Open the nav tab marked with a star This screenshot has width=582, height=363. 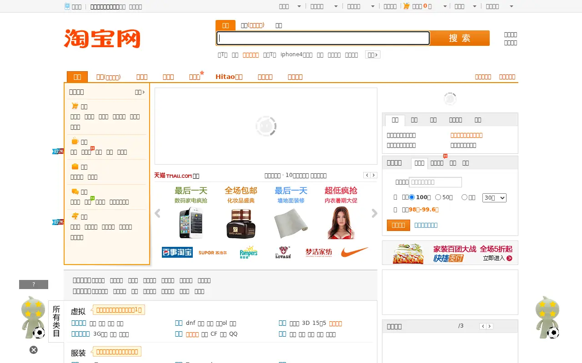tap(196, 77)
